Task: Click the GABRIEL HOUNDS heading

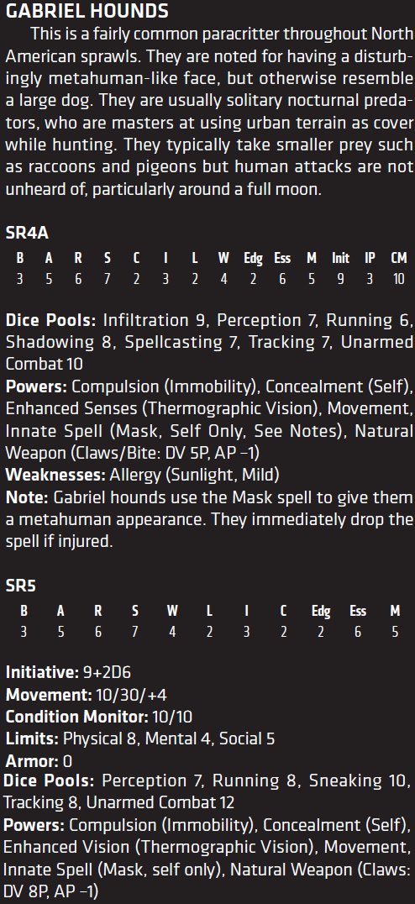Action: tap(87, 10)
